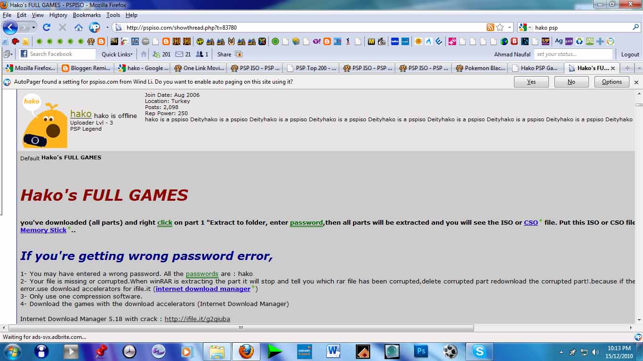
Task: Switch to the Hako PSP Ga... tab
Action: [536, 68]
